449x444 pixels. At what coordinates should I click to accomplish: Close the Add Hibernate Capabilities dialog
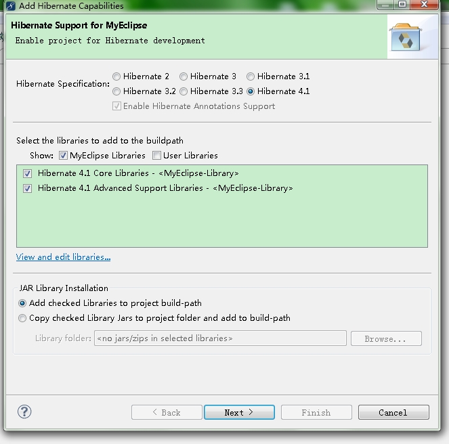click(x=425, y=5)
